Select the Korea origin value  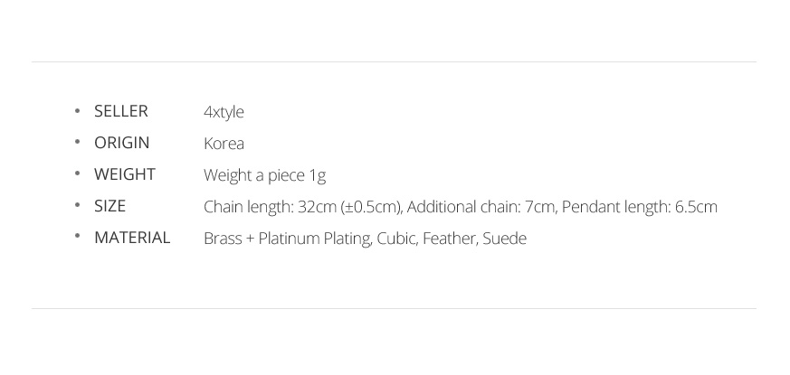(224, 144)
